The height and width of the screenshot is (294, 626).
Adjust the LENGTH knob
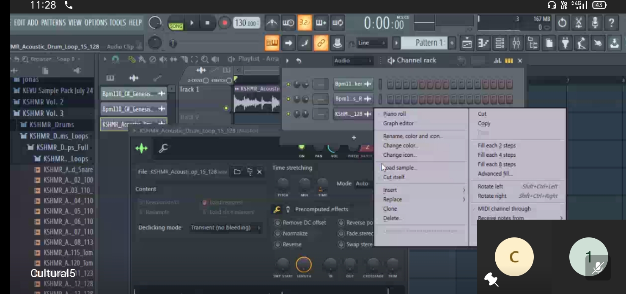[x=304, y=265]
